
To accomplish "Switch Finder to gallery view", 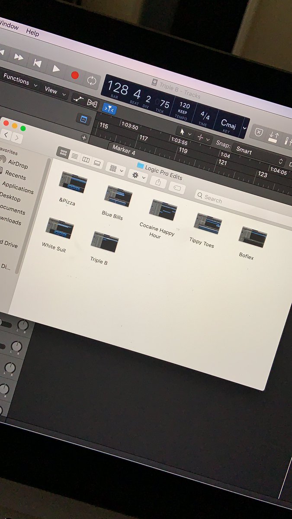I will coord(97,163).
